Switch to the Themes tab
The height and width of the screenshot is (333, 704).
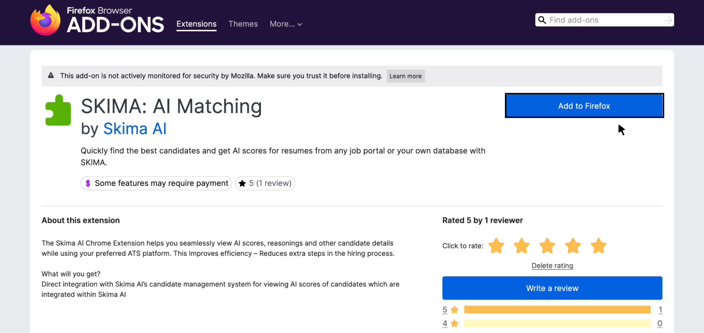point(243,24)
